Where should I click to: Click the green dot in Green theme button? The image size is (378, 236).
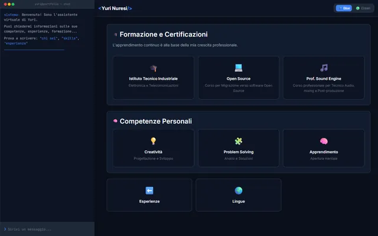pos(358,8)
